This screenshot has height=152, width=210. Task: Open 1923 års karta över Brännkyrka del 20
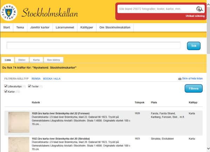(61, 139)
